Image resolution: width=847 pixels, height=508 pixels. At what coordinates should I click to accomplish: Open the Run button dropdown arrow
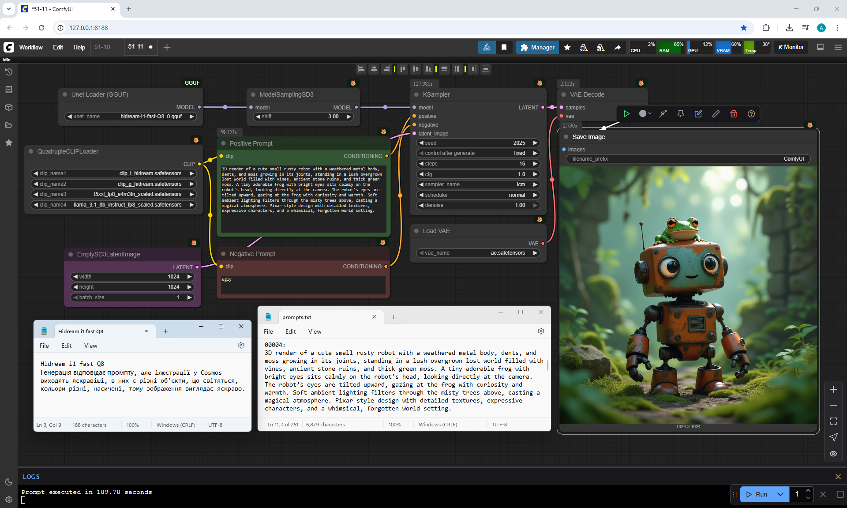coord(780,494)
